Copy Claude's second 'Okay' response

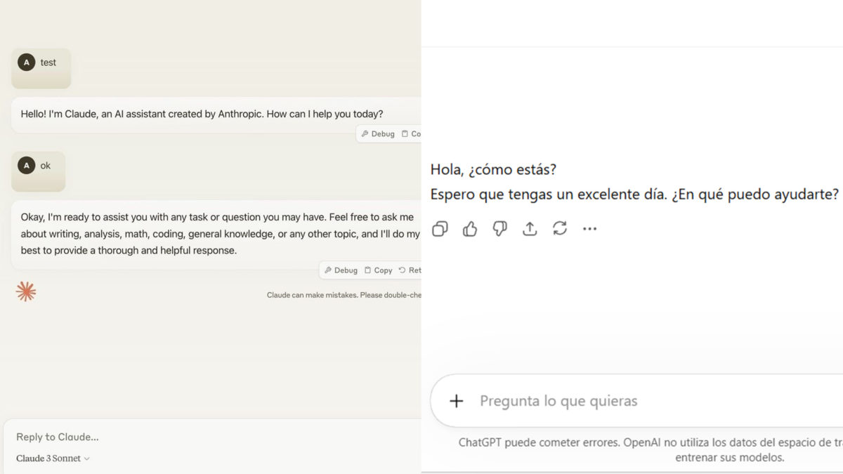(x=379, y=270)
